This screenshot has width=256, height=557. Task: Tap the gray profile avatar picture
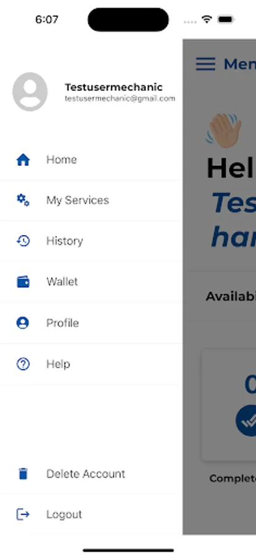coord(30,92)
